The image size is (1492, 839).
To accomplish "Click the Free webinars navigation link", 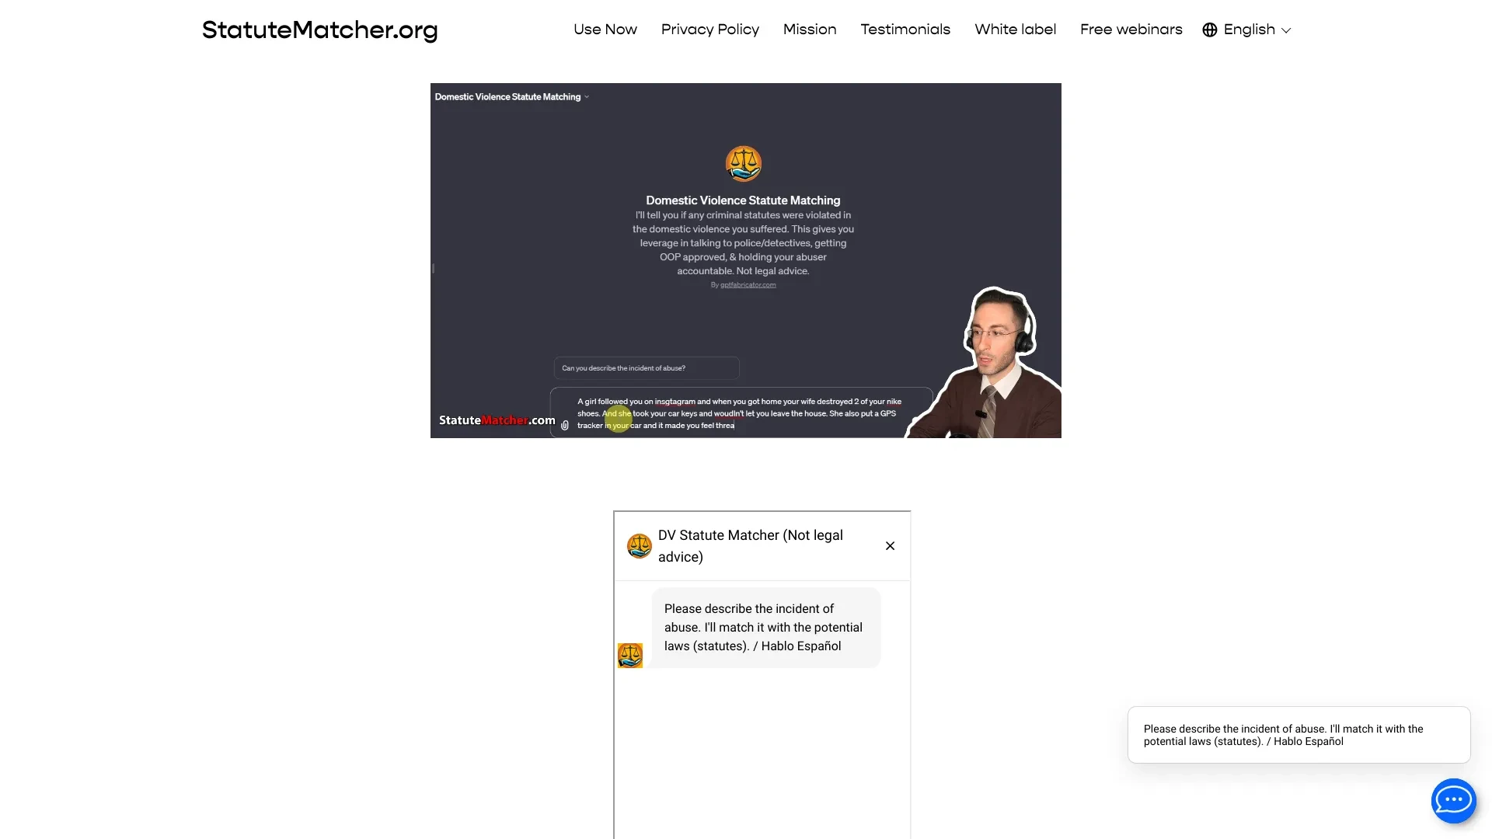I will point(1131,30).
